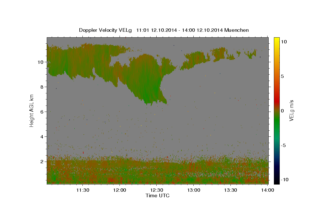332x221 pixels.
Task: Click the colorbar value 10 label
Action: click(x=284, y=42)
